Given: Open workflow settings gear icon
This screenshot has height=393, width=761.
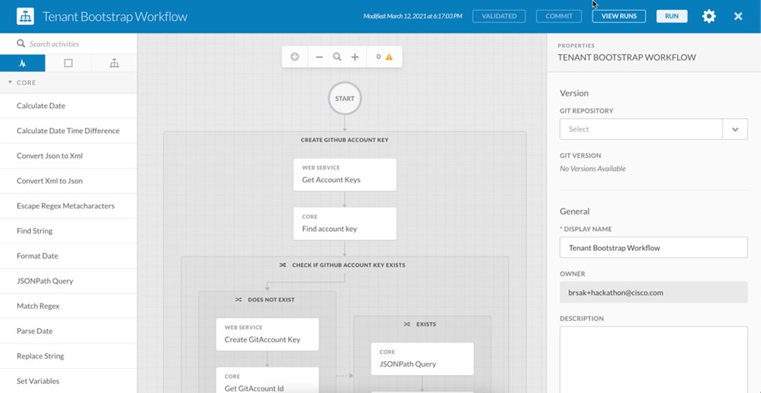Looking at the screenshot, I should pyautogui.click(x=709, y=16).
